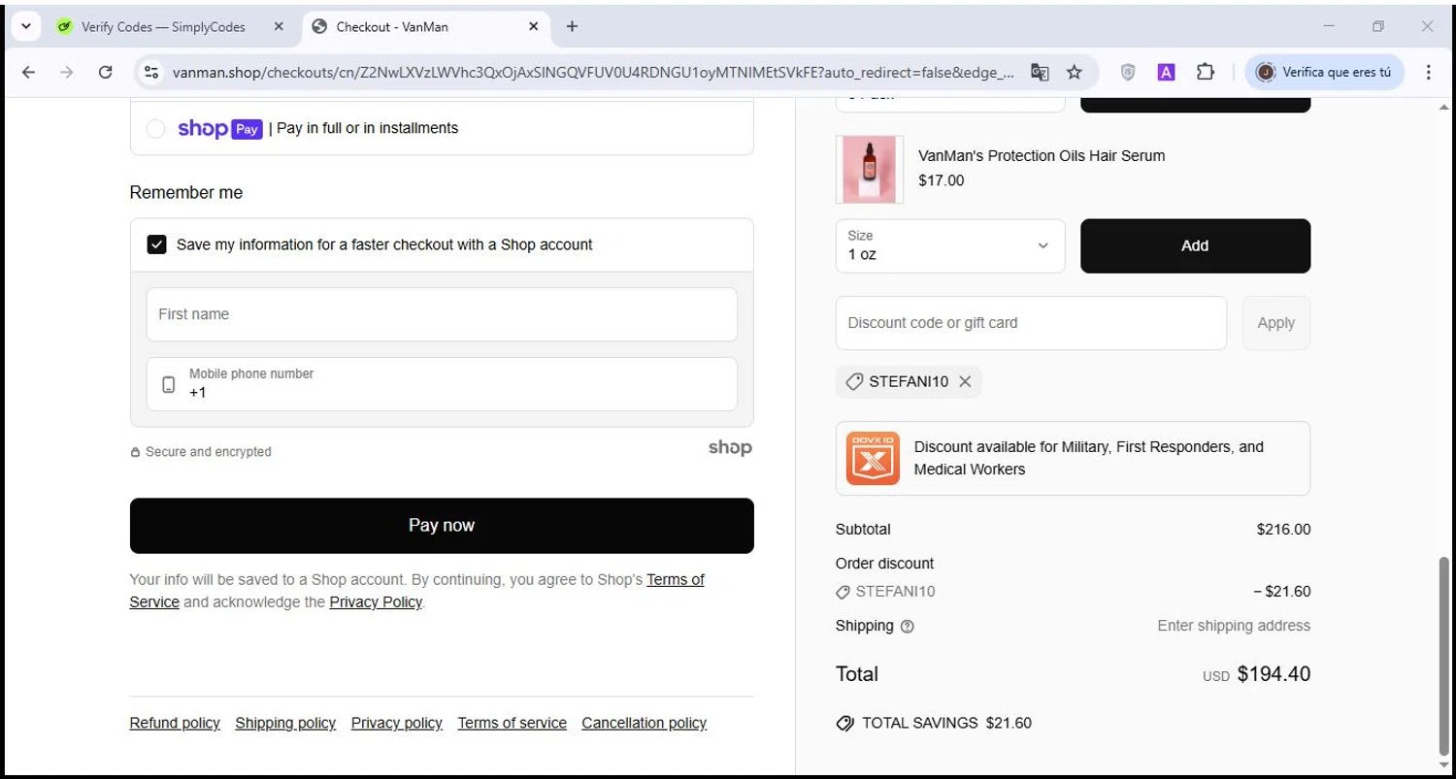The width and height of the screenshot is (1456, 779).
Task: Close the Verify Codes SimplyCodes tab
Action: (279, 26)
